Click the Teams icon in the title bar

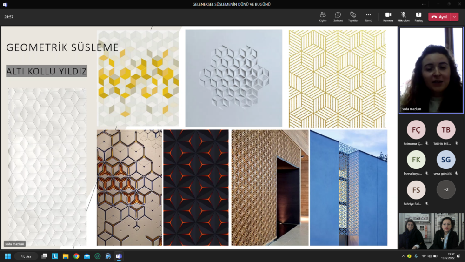pyautogui.click(x=5, y=4)
